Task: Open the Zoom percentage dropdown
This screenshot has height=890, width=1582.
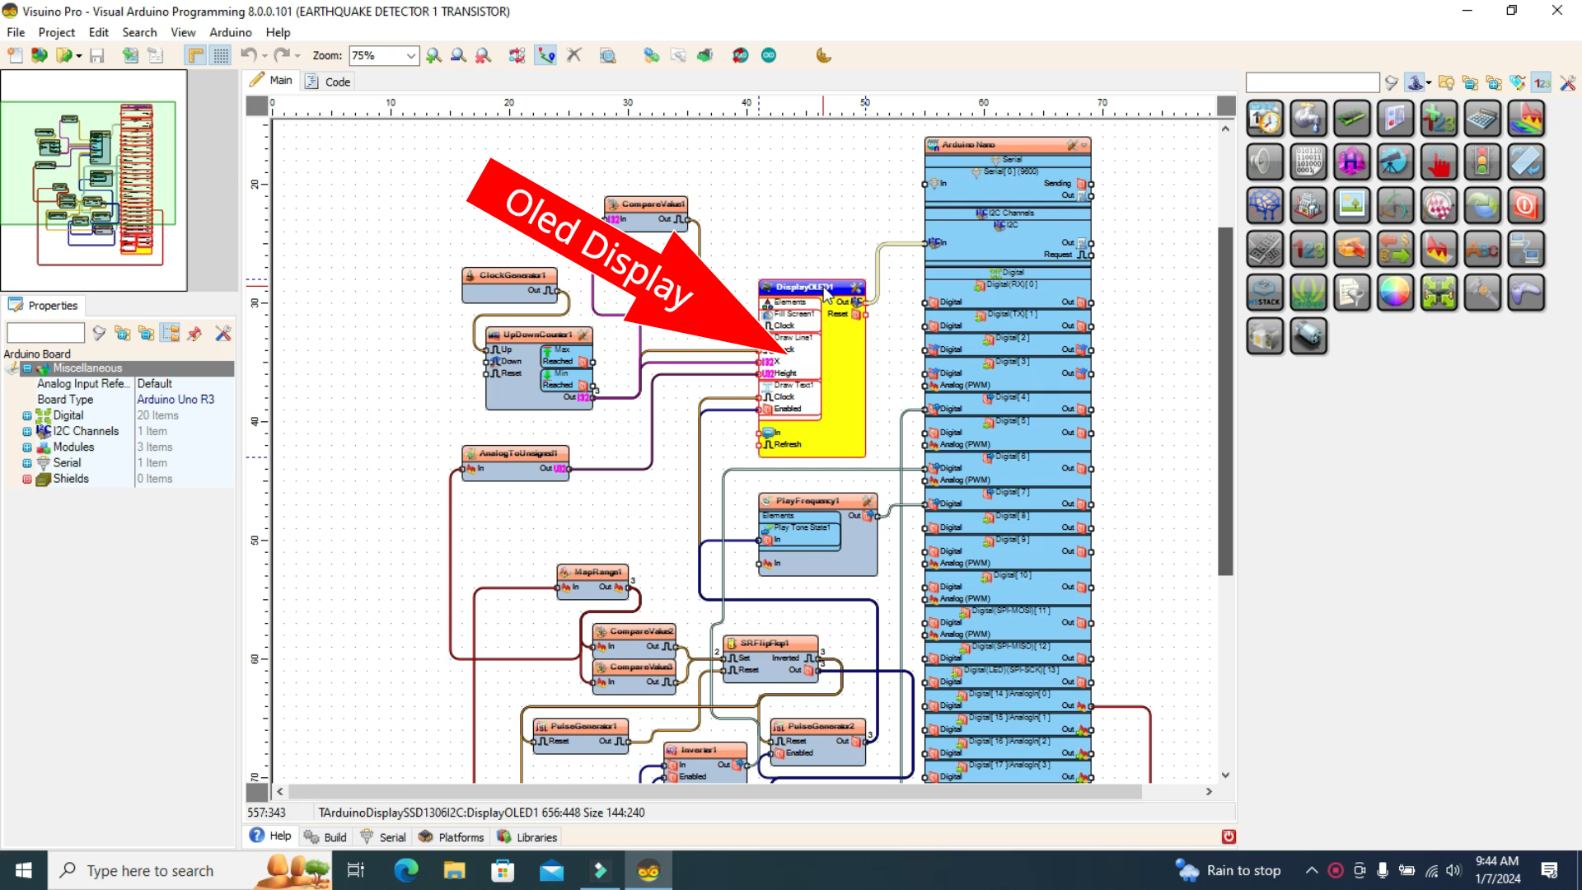Action: (x=410, y=55)
